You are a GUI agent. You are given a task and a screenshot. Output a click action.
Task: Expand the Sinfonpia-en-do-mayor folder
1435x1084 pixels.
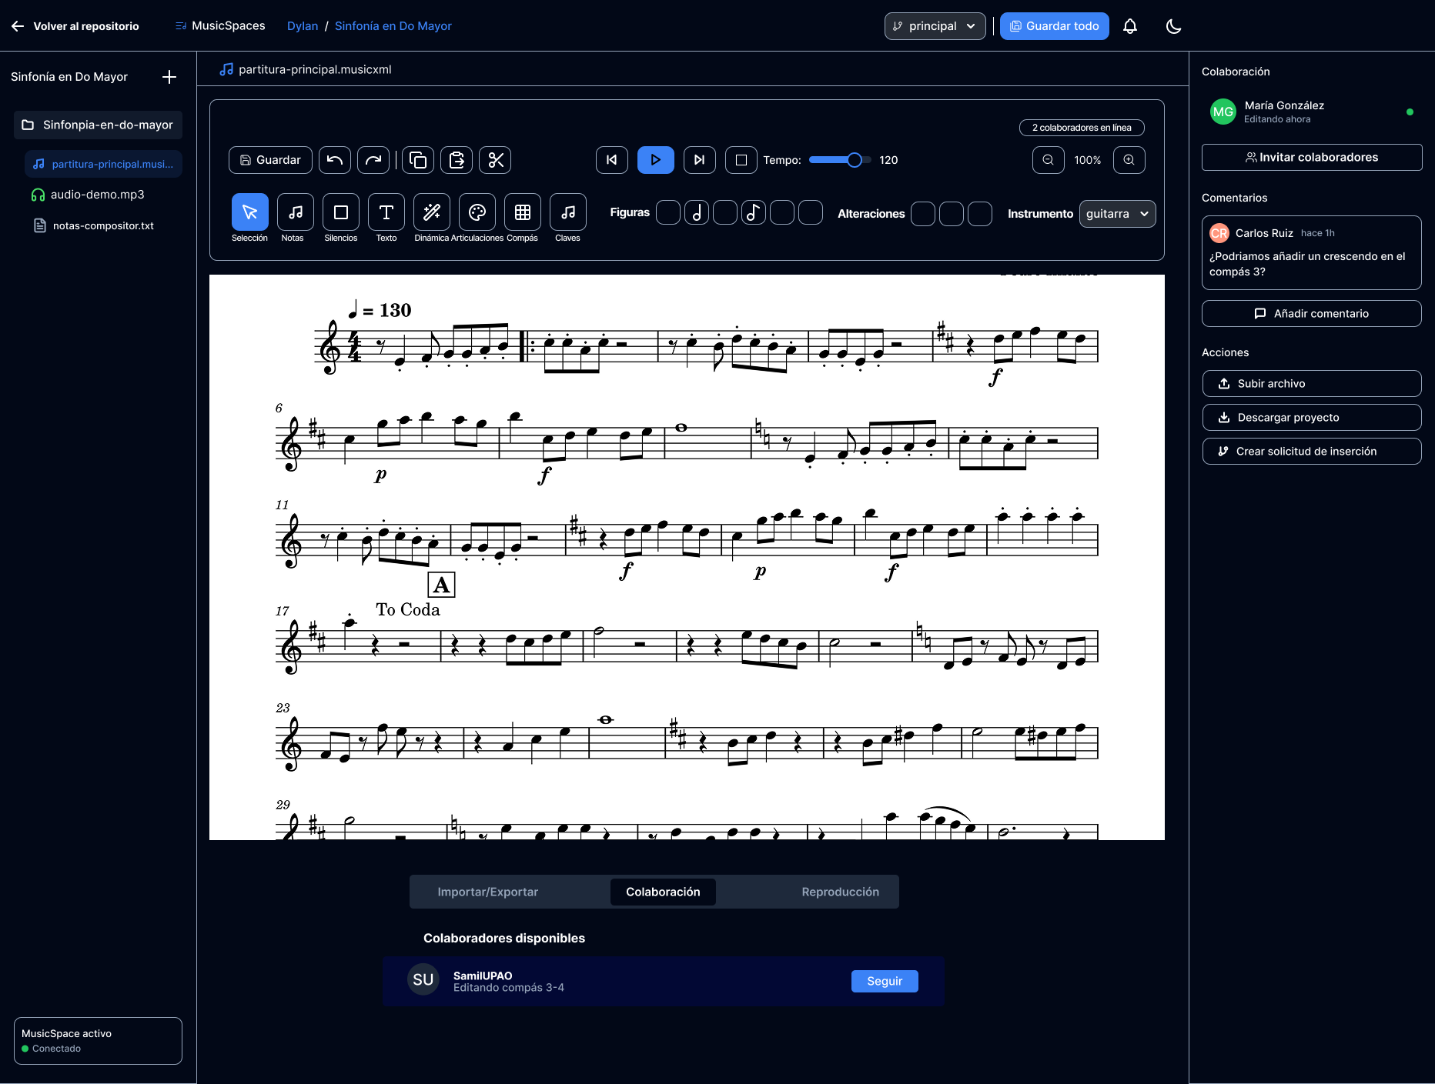tap(98, 125)
